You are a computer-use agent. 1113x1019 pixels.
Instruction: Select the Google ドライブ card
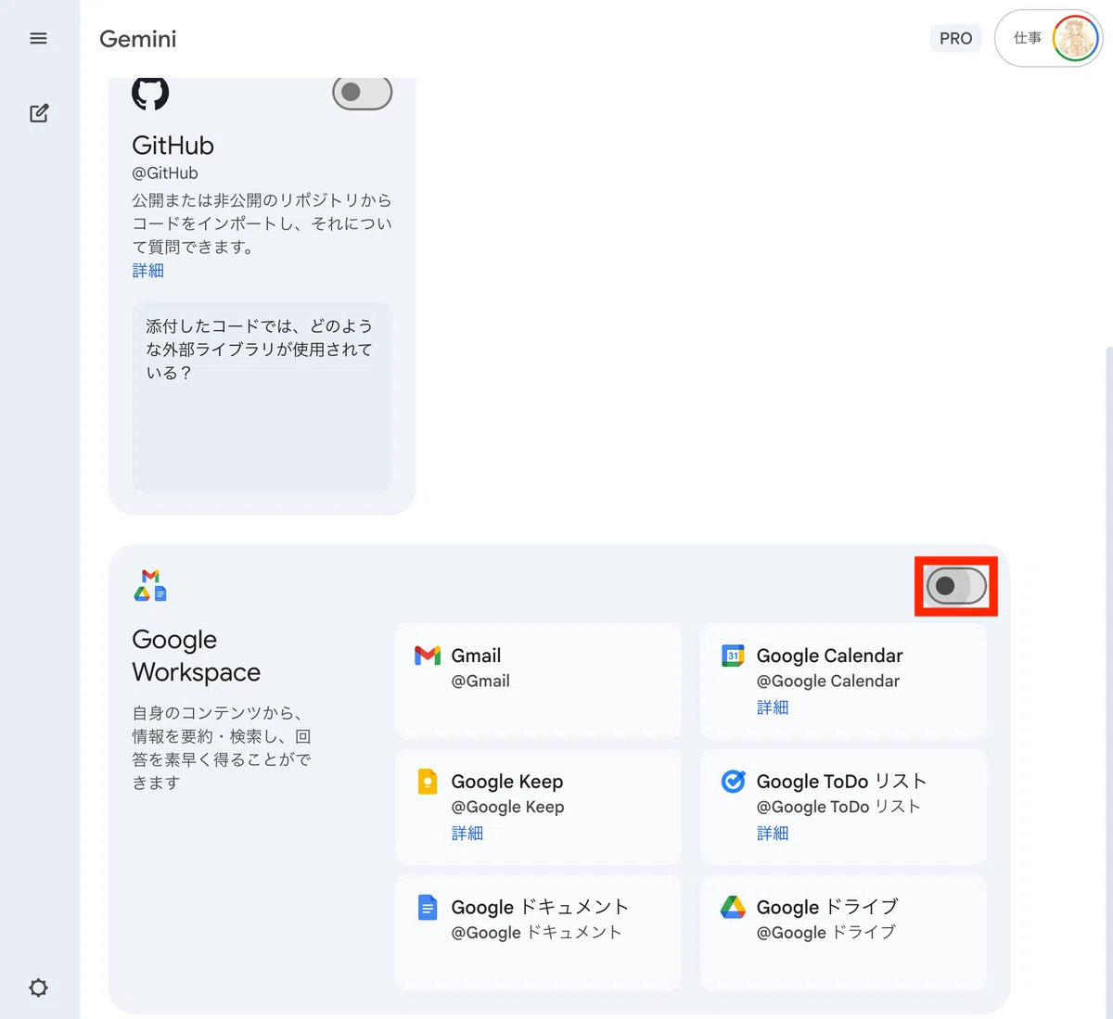point(843,933)
